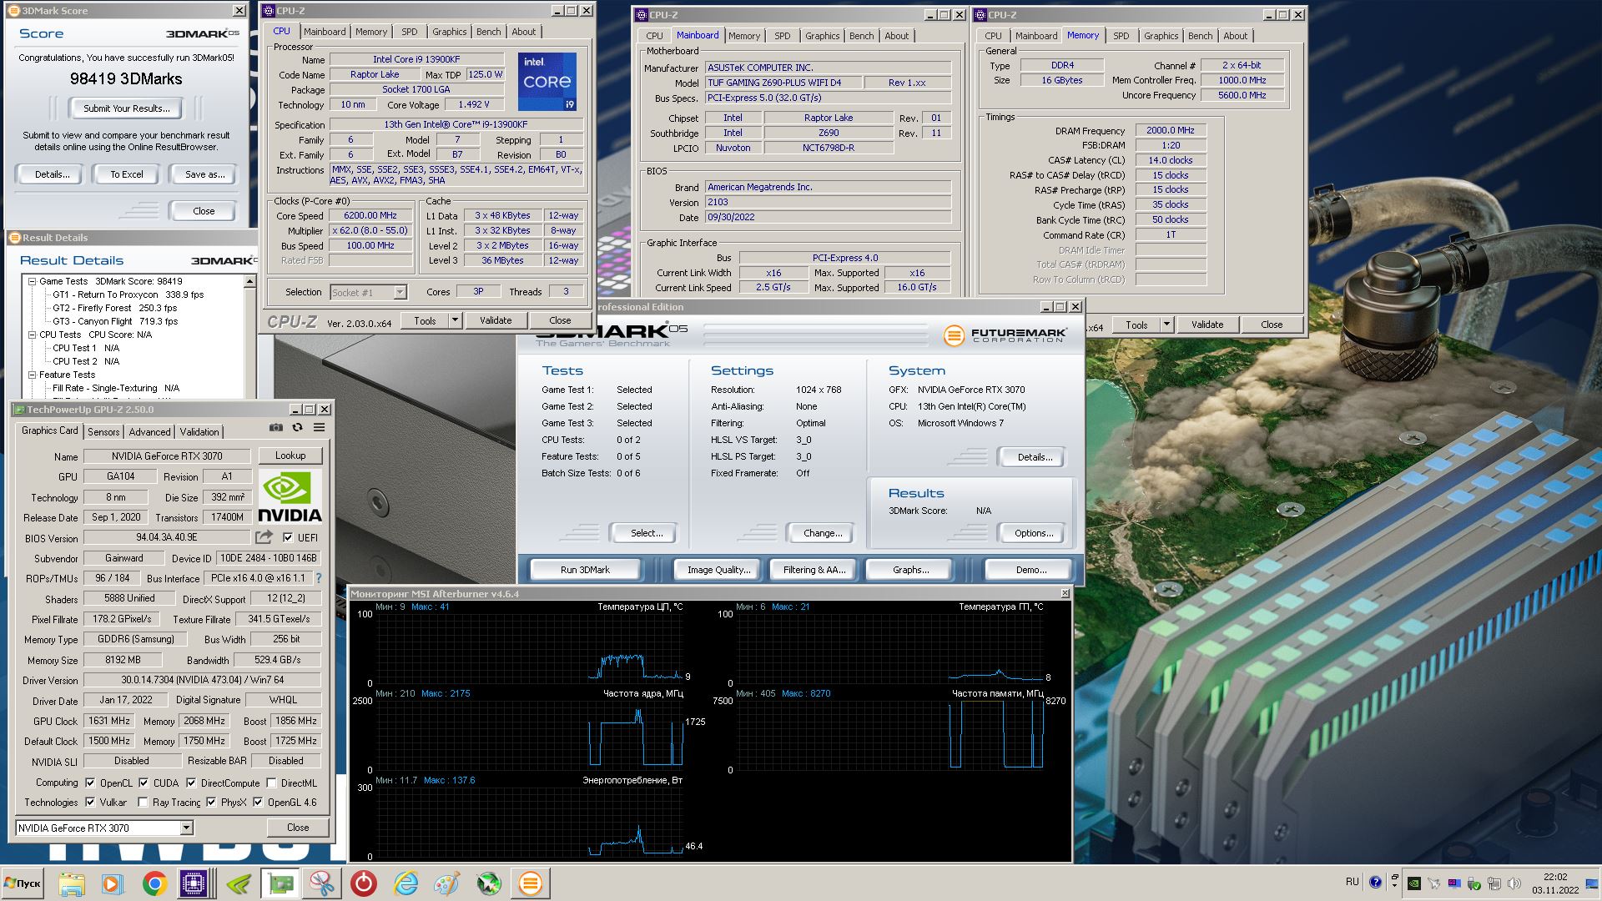Toggle the CUDA checkbox
The width and height of the screenshot is (1602, 901).
pos(144,783)
